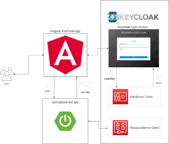Screen dimensions: 169x144
Task: Focus the password field in Keycloak login
Action: 134,51
